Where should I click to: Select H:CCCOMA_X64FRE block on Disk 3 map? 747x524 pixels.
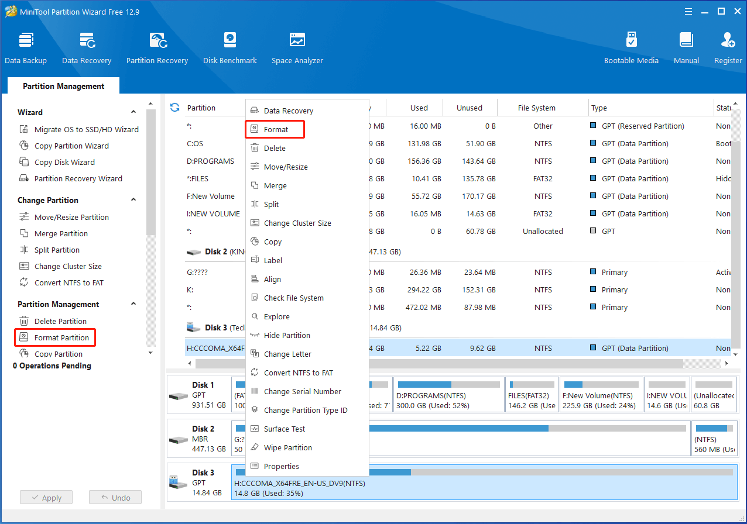(484, 482)
